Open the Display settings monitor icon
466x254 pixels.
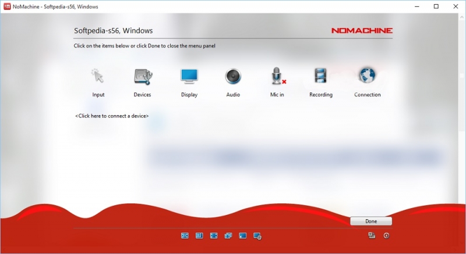tap(189, 76)
